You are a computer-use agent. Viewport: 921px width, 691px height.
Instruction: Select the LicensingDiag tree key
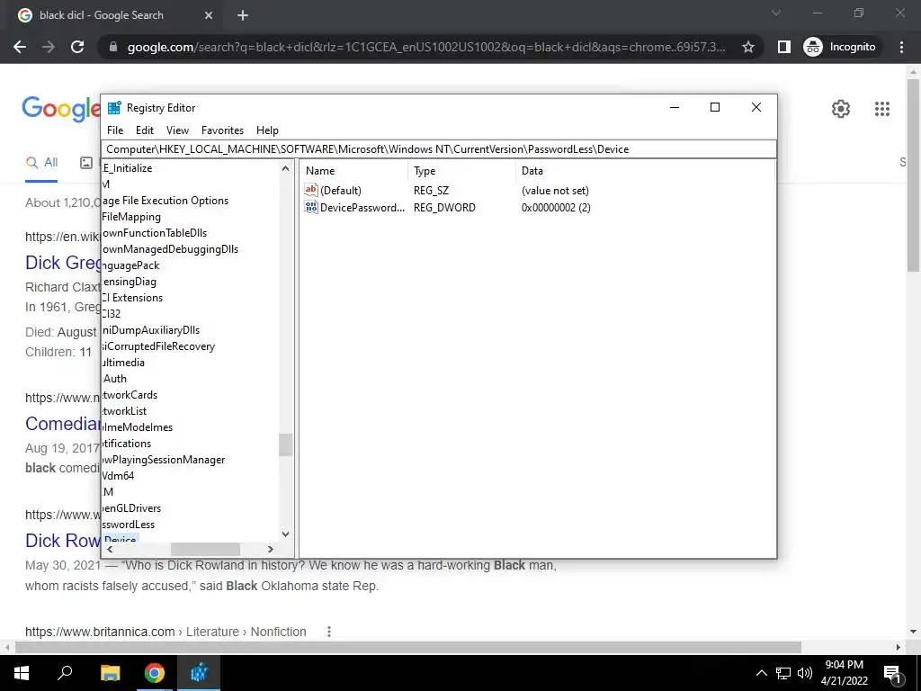pyautogui.click(x=130, y=282)
